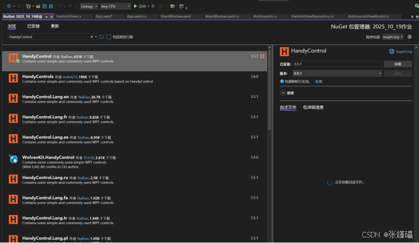
Task: Click the Hot Reload flame icon
Action: [160, 6]
